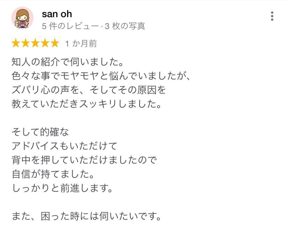
Task: Click san oh's profile avatar picture
Action: (x=22, y=18)
